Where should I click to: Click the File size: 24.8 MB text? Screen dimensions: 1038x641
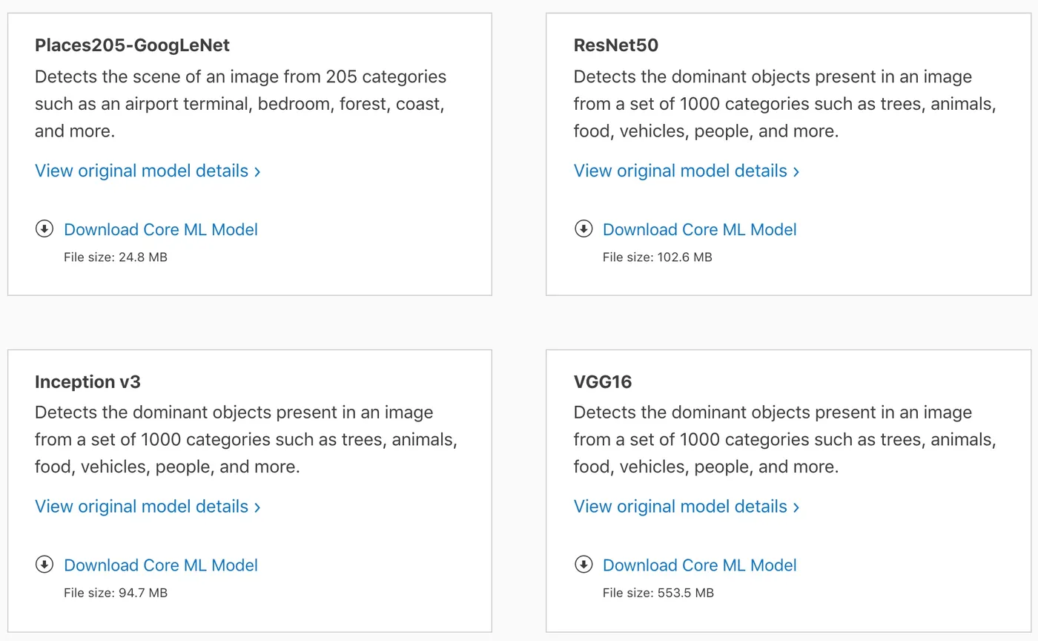coord(116,257)
